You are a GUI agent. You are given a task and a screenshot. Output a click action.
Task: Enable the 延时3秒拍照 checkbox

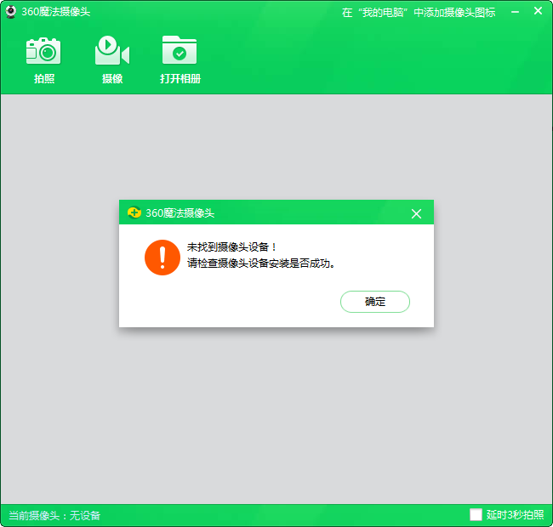(x=476, y=514)
